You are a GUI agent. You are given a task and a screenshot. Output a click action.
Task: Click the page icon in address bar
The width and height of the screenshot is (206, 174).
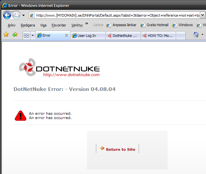tap(32, 15)
